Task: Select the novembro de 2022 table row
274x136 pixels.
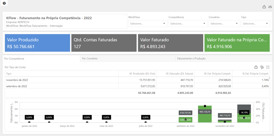Action: [x=137, y=80]
